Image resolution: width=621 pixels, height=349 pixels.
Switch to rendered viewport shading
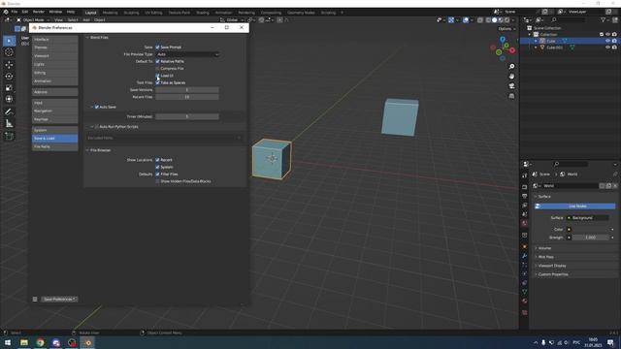coord(507,19)
